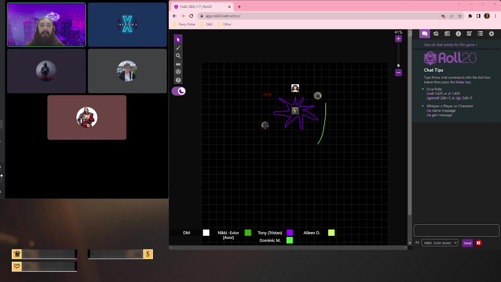Select the armored warrior avatar call tile
The width and height of the screenshot is (501, 282).
[87, 117]
